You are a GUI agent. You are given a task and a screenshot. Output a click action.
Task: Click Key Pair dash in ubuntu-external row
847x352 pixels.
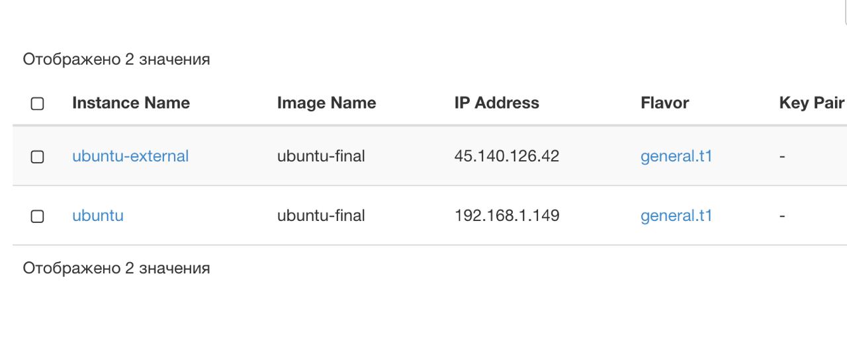coord(783,157)
